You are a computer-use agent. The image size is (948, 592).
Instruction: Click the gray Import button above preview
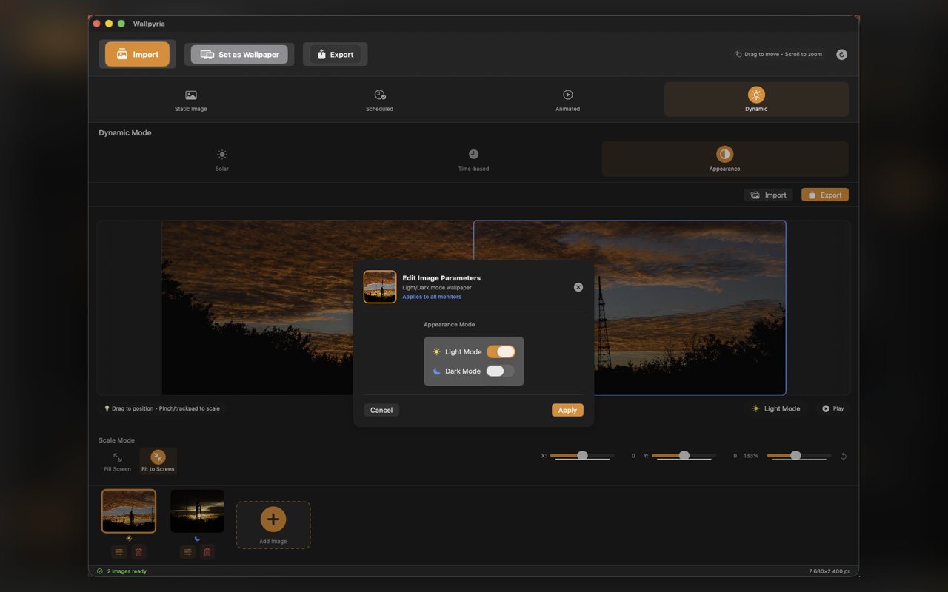pyautogui.click(x=768, y=195)
